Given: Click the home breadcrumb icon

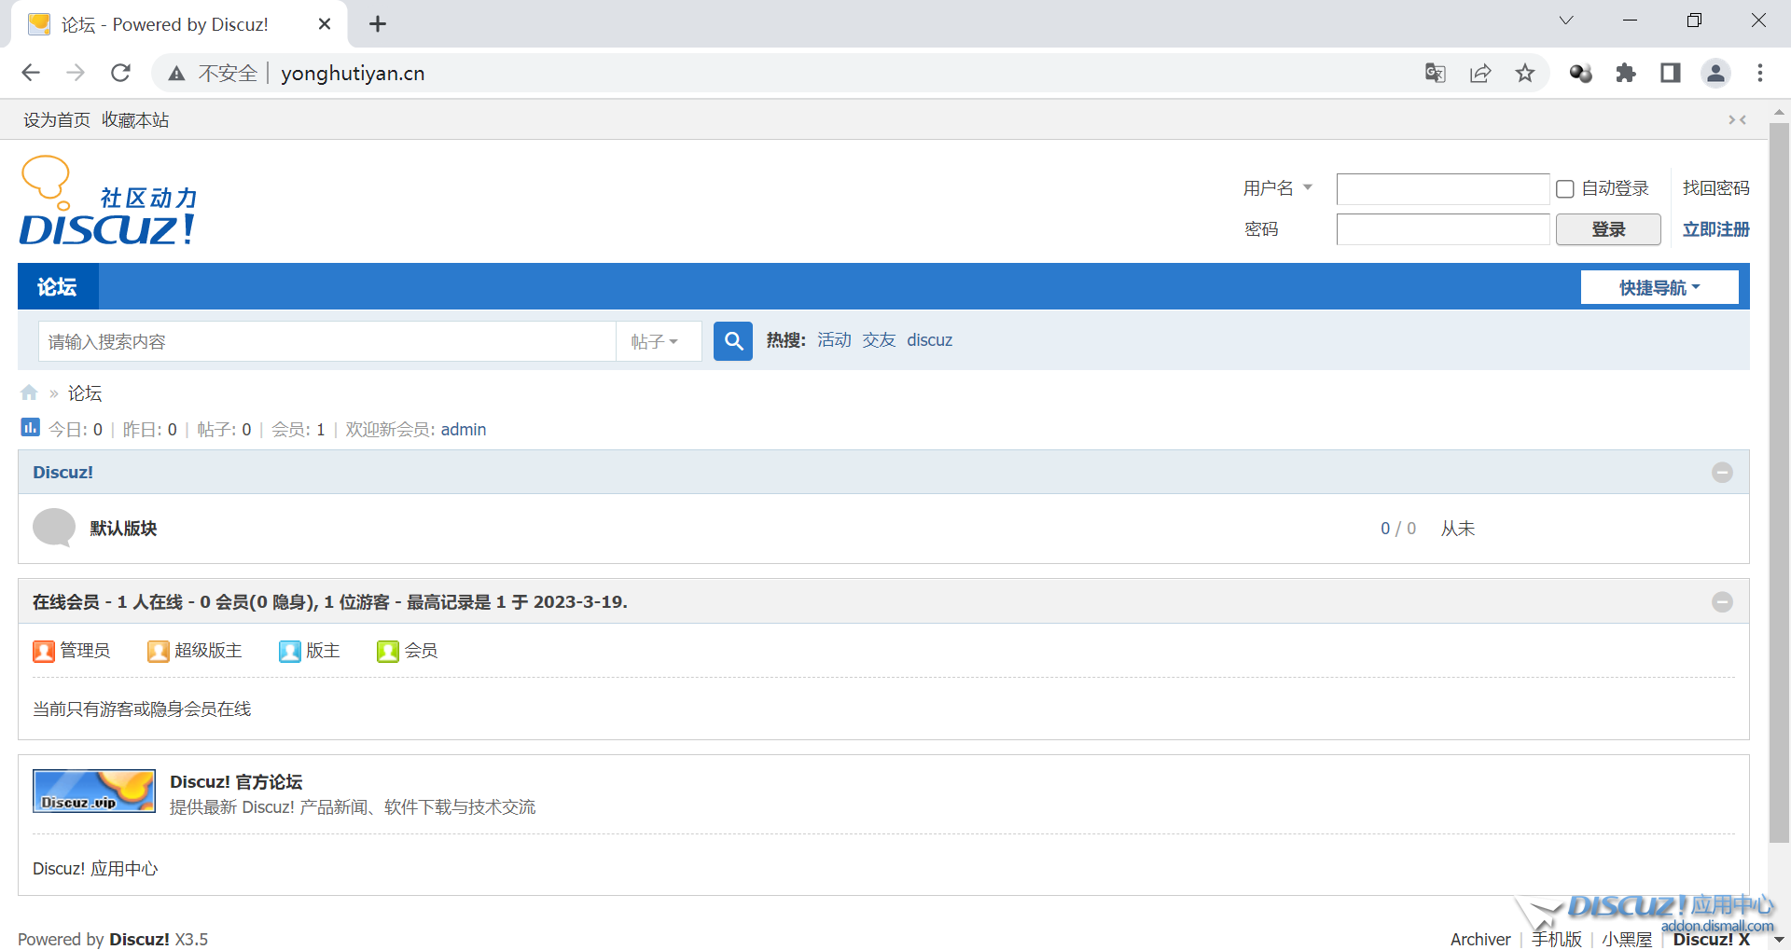Looking at the screenshot, I should click(29, 392).
